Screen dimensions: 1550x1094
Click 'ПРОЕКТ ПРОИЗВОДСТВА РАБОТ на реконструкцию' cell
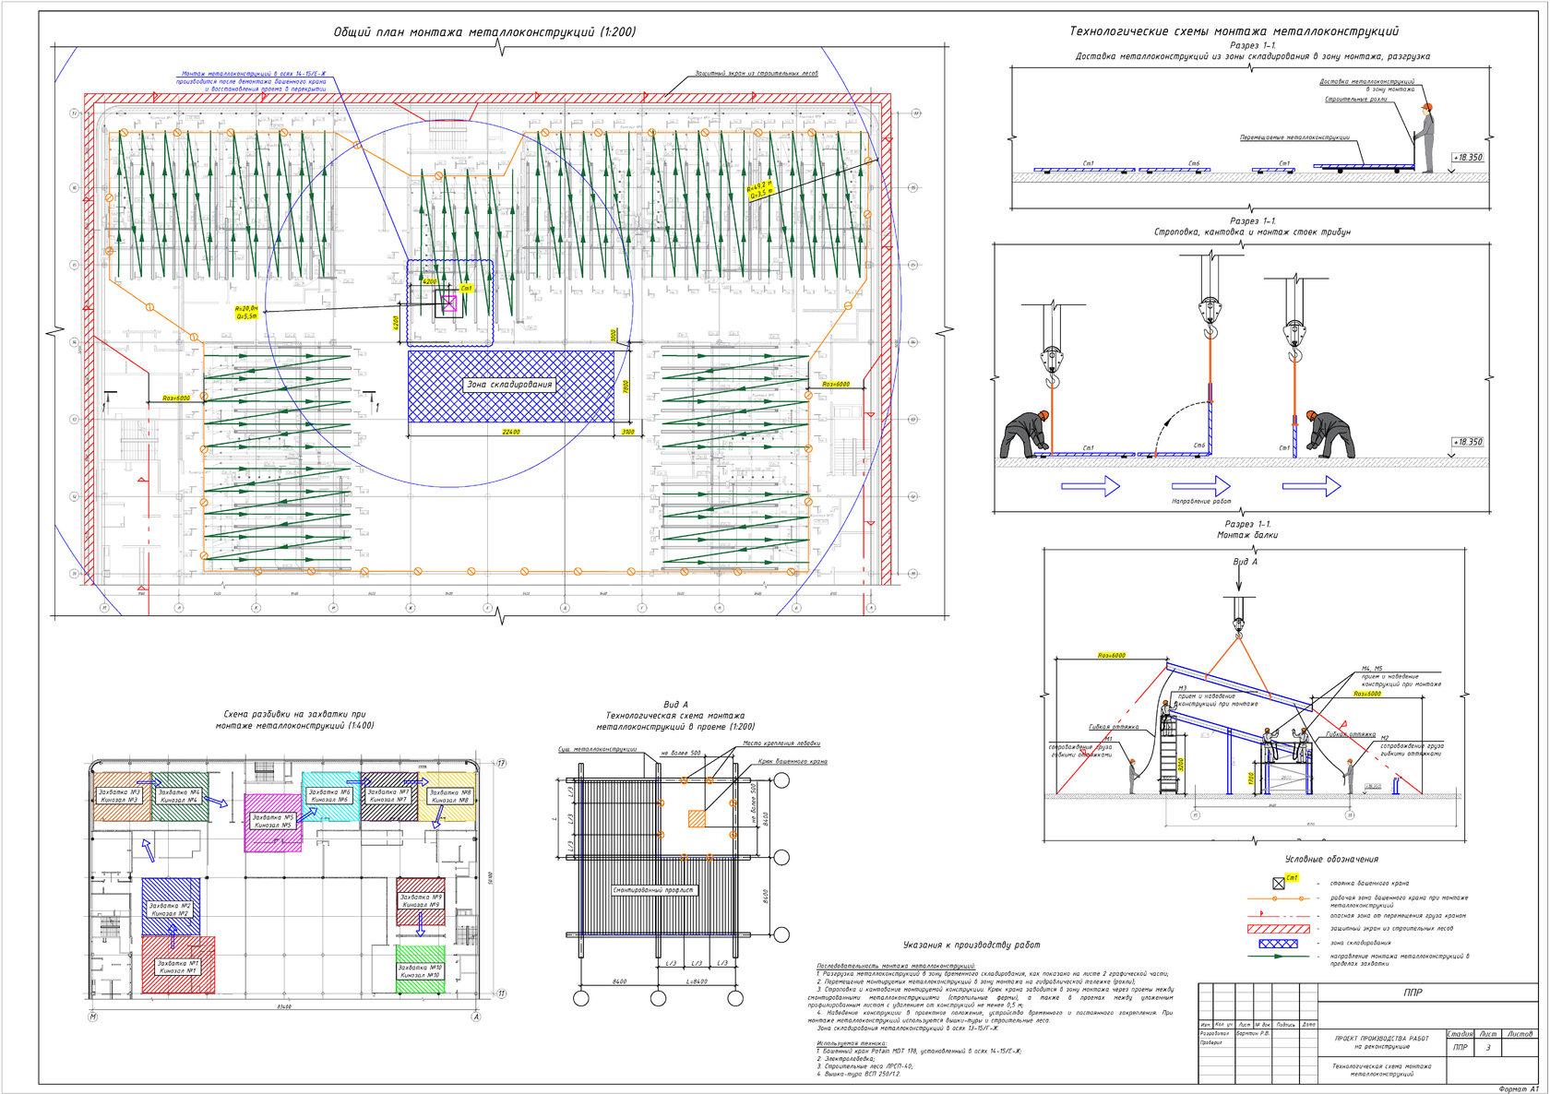pos(1381,1042)
